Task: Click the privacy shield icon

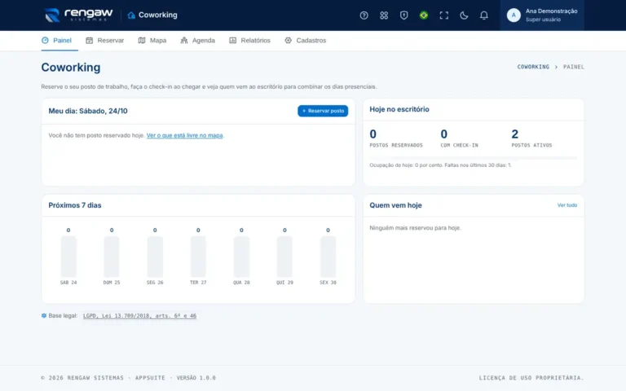Action: click(x=403, y=15)
